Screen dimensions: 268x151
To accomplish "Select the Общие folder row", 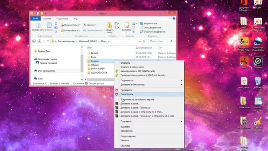I will pos(100,65).
